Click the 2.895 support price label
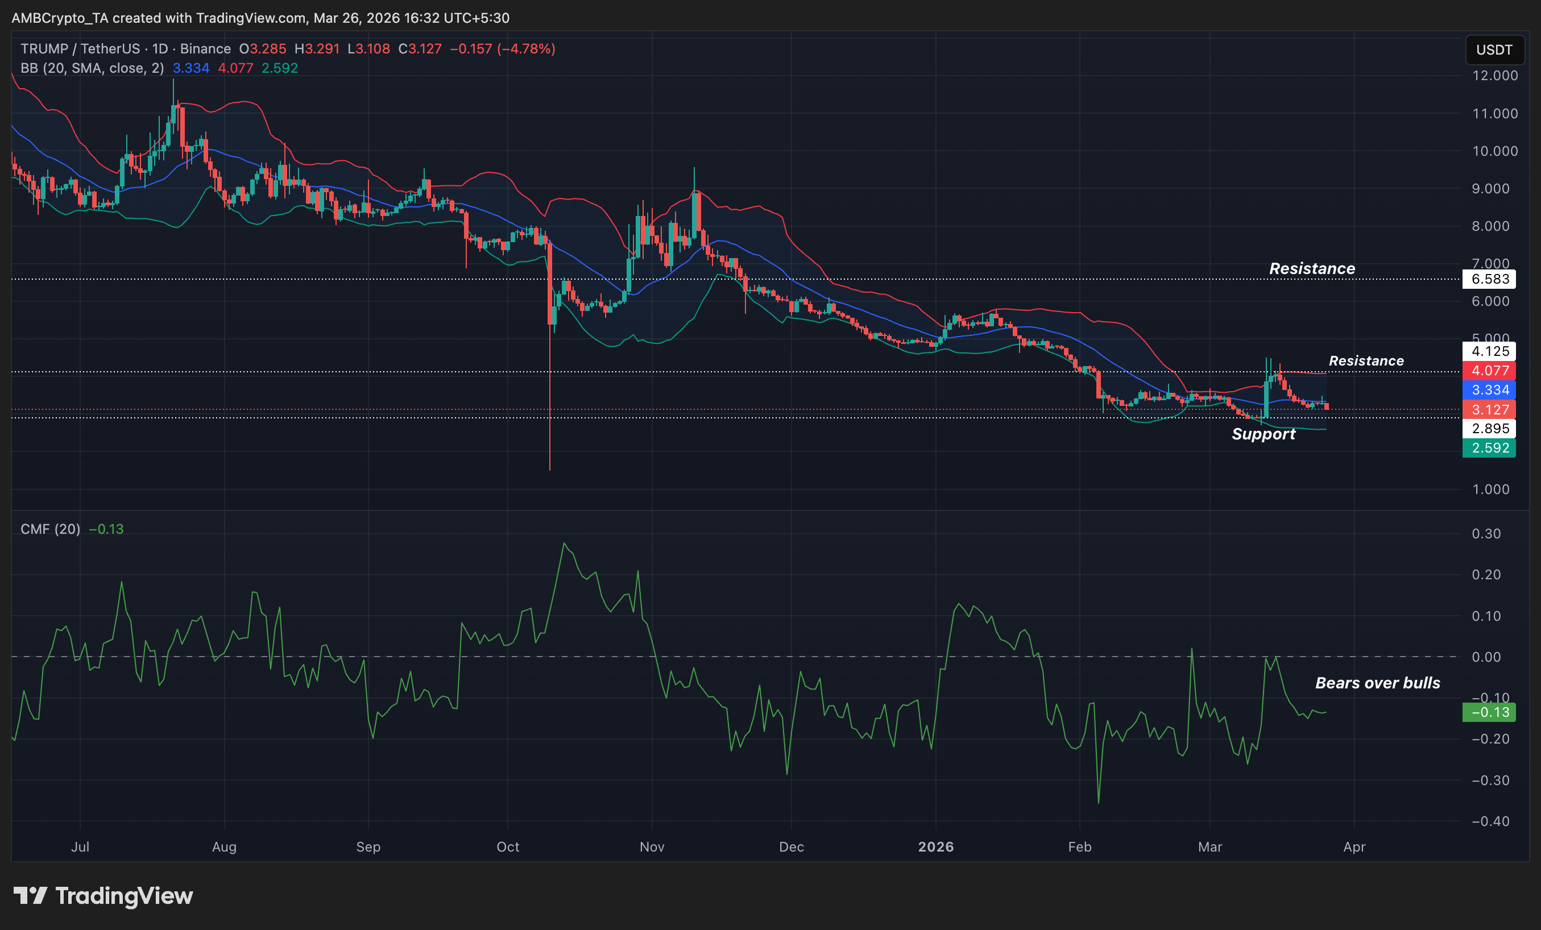 (x=1489, y=429)
